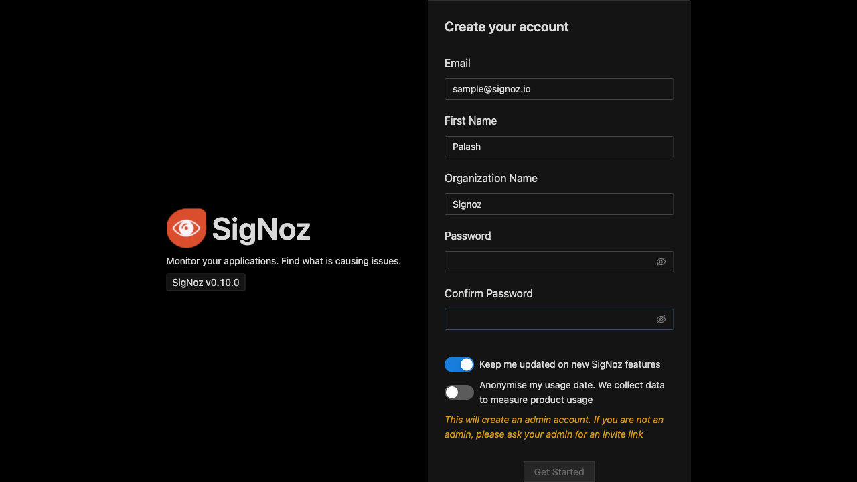
Task: Click the Monitor your applications tagline
Action: click(x=283, y=261)
